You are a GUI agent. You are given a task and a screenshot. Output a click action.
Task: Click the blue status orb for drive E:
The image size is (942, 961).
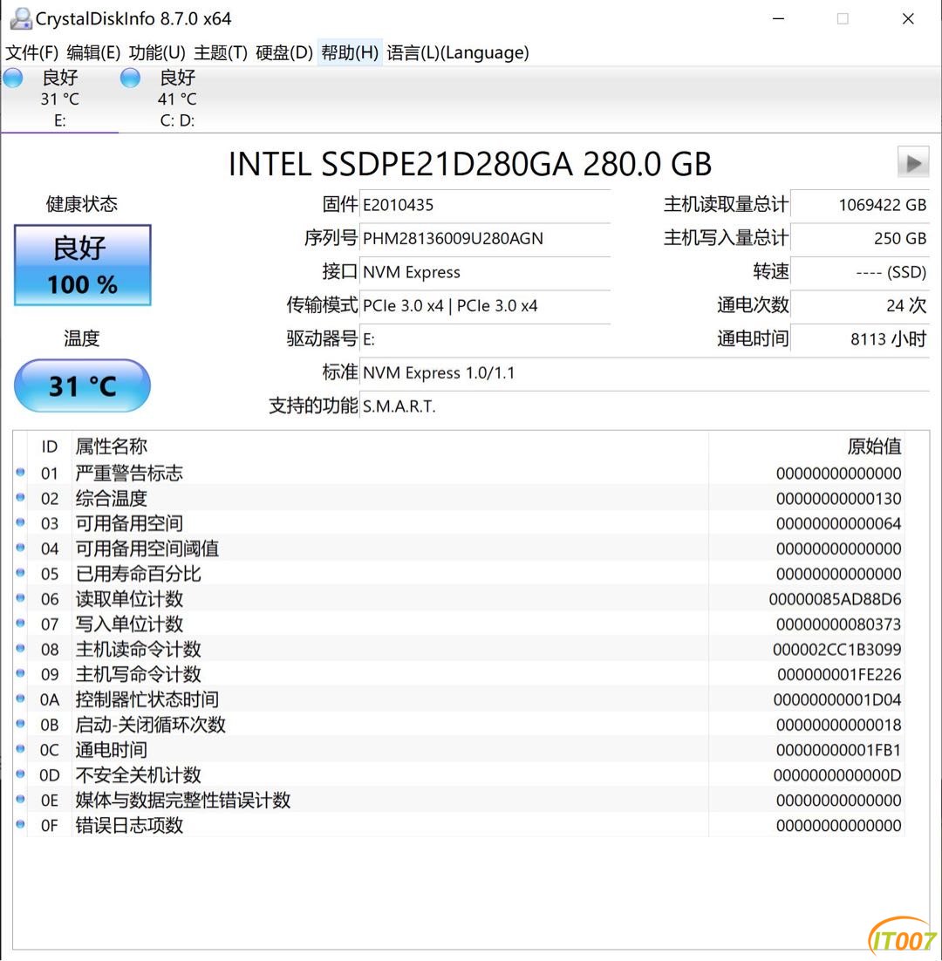point(13,78)
